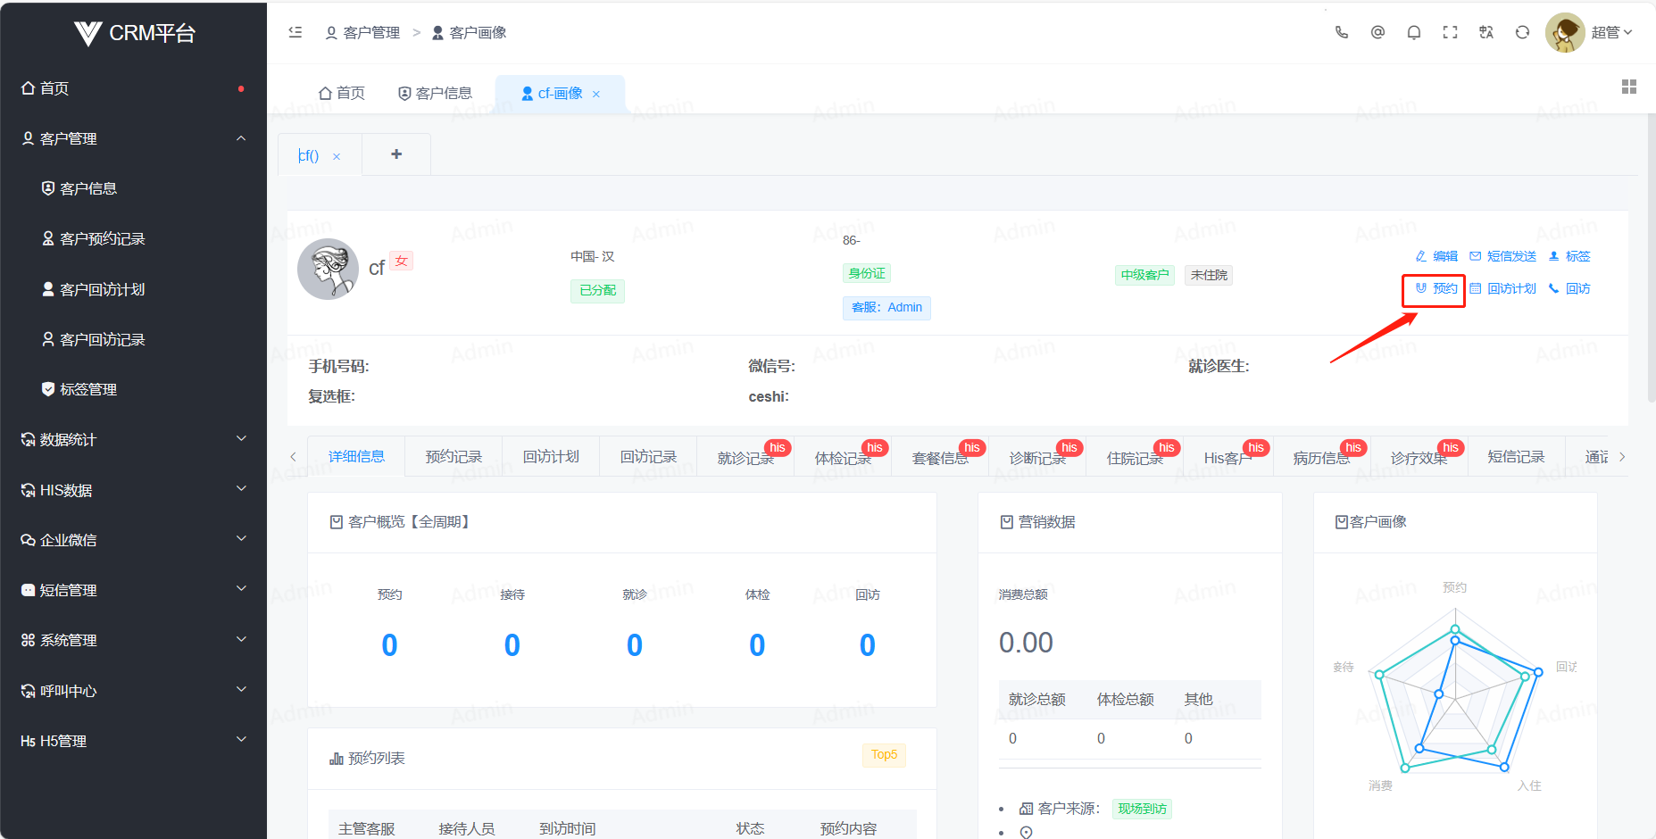Select the 回访记录 tab
1656x839 pixels.
click(648, 456)
